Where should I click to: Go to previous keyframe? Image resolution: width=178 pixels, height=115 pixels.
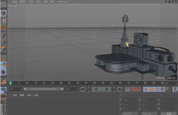coord(90,89)
